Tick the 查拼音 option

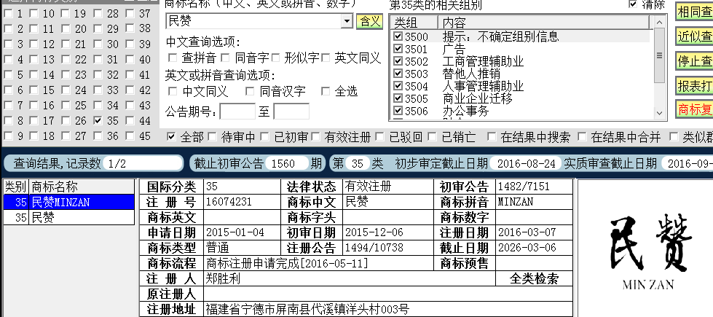(173, 58)
